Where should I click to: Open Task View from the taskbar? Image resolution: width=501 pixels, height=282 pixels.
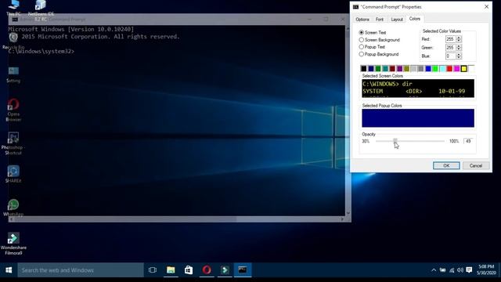pyautogui.click(x=153, y=270)
